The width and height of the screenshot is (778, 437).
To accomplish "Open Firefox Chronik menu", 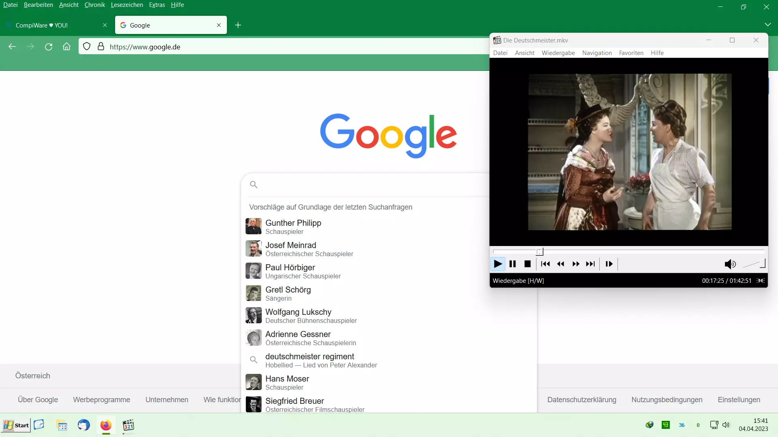I will pyautogui.click(x=95, y=5).
